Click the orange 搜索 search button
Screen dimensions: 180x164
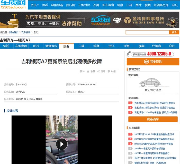coord(174,32)
